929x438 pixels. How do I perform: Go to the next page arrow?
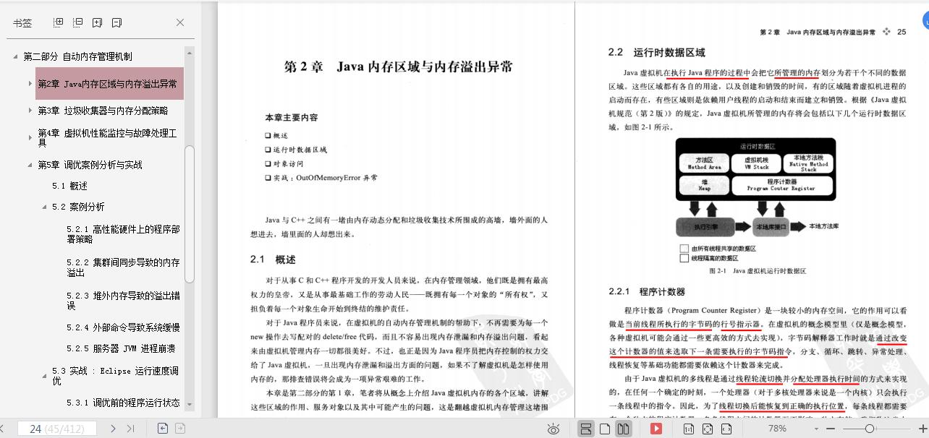pyautogui.click(x=113, y=429)
